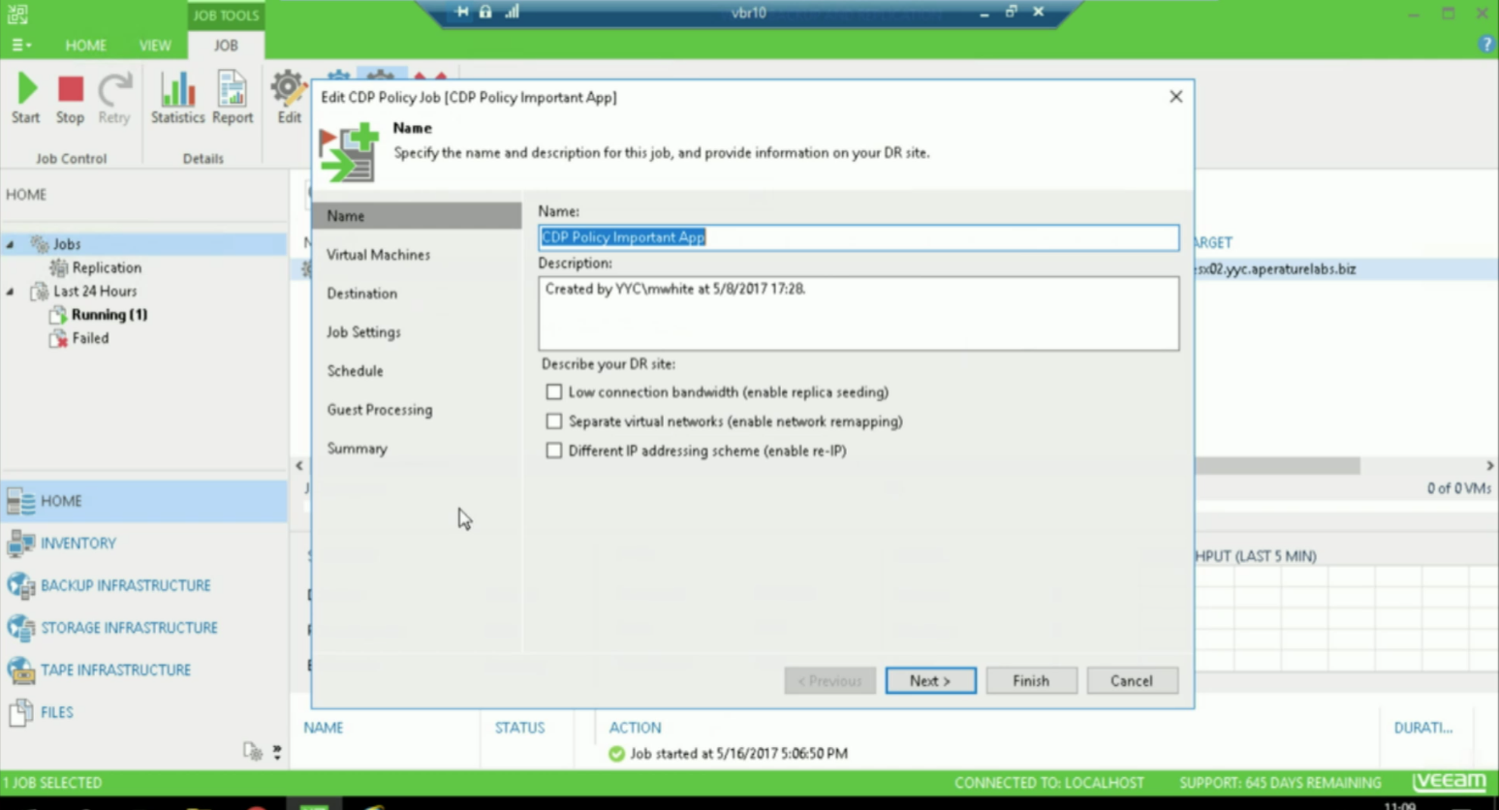Click the Next button
The width and height of the screenshot is (1499, 810).
tap(930, 680)
